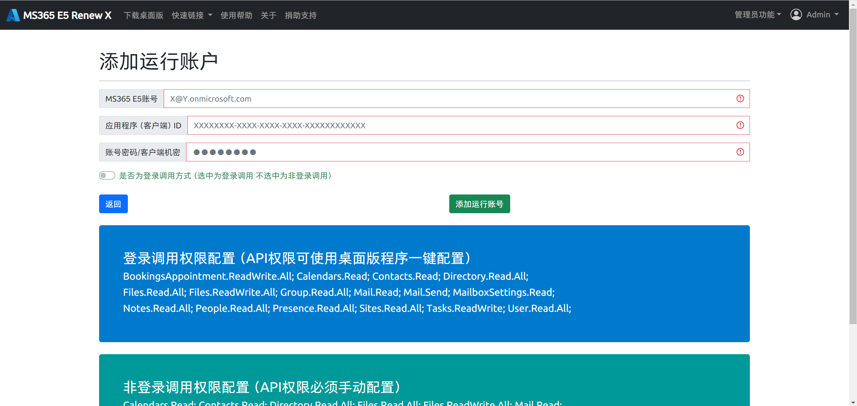Enable the 是否为登录调用方式 toggle switch
Viewport: 857px width, 406px height.
[107, 175]
